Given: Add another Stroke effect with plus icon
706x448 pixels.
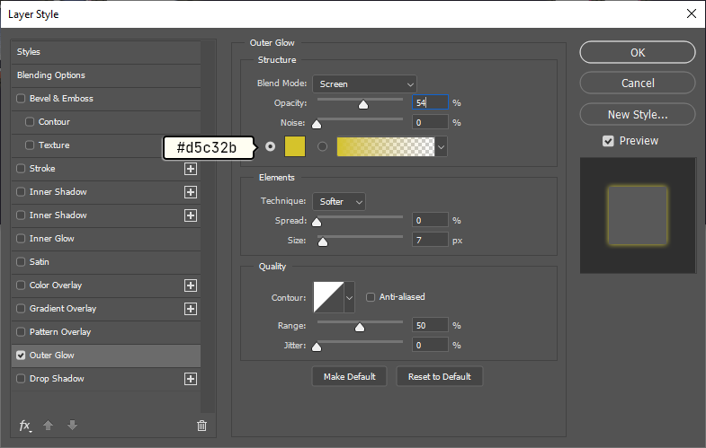Looking at the screenshot, I should coord(191,169).
